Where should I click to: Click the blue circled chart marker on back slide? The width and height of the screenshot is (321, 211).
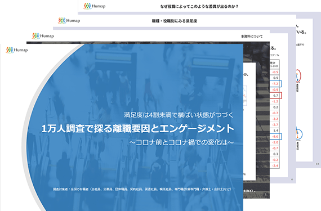coord(299,134)
